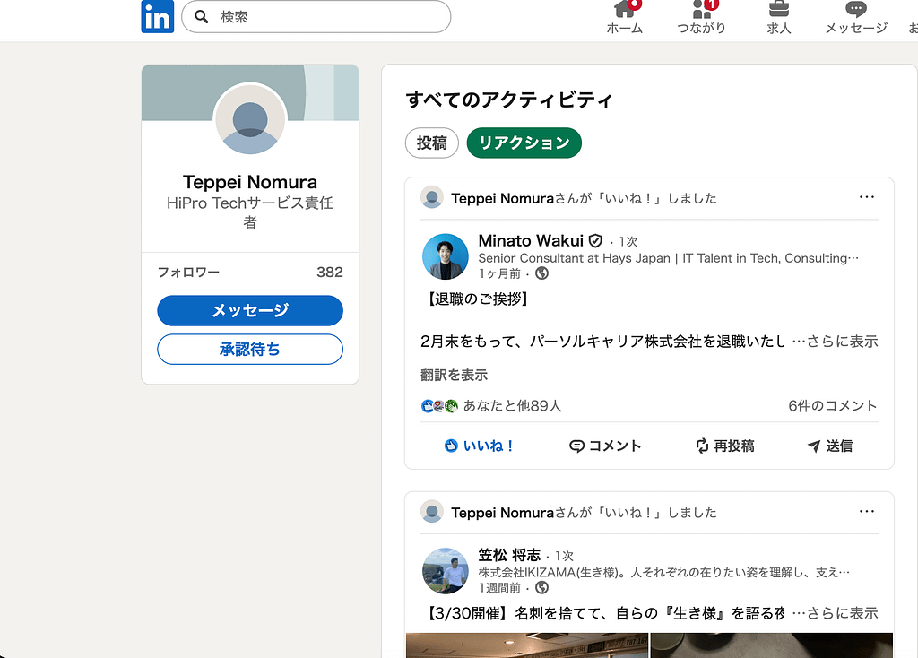Open the My Network (つながり) icon
The height and width of the screenshot is (658, 918).
[701, 10]
